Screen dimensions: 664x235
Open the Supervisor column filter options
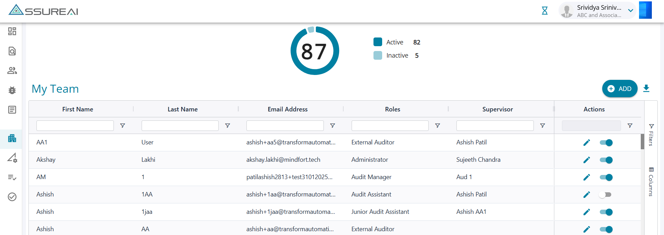(542, 126)
